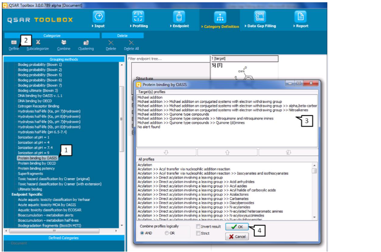Image resolution: width=381 pixels, height=252 pixels.
Task: Select Toxic hazard classification by Cramer (with extension)
Action: (x=59, y=184)
